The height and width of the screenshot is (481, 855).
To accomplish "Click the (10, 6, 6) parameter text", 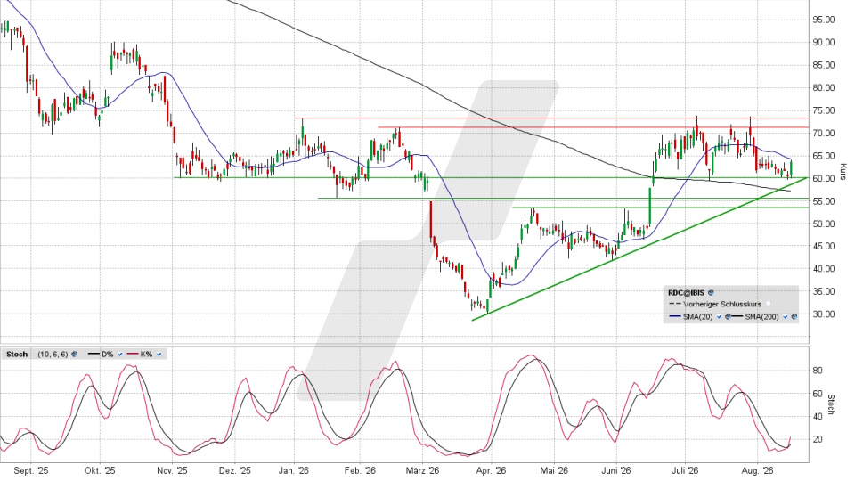I will pyautogui.click(x=53, y=354).
